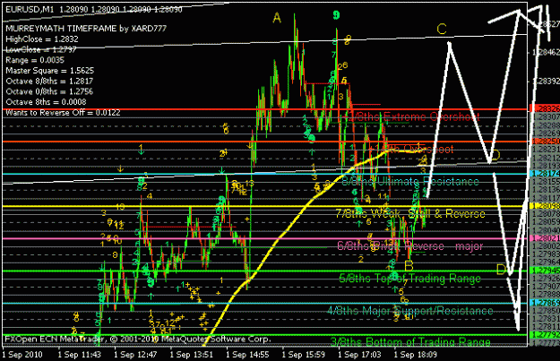Select the yellow 'D' label beside 5/8ths line
Viewport: 560px width, 361px height.
502,270
